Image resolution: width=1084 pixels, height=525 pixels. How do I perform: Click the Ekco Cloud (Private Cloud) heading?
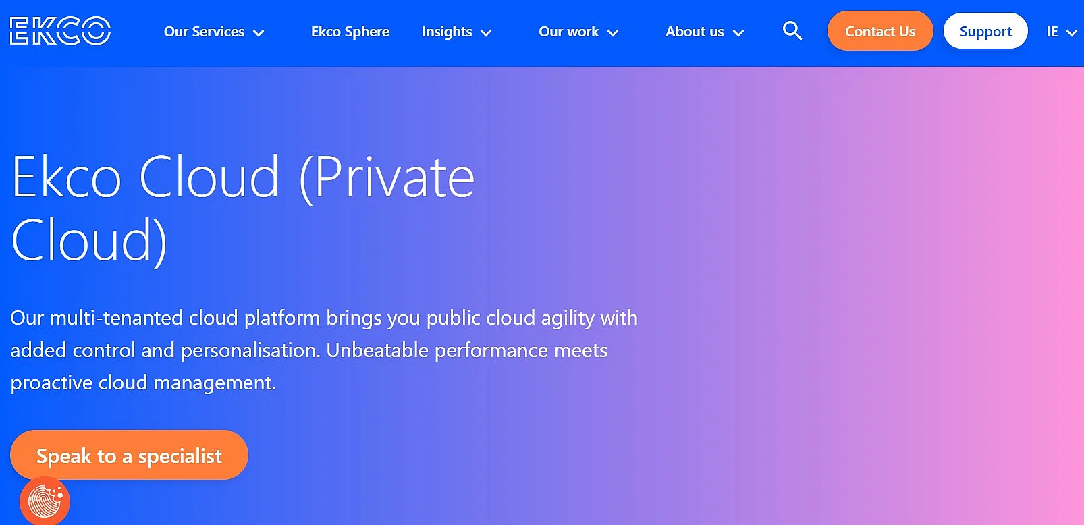(x=243, y=209)
